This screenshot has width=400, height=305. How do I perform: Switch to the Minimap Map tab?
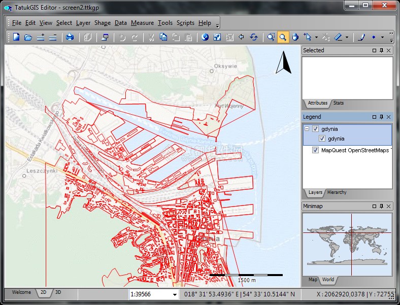point(313,280)
